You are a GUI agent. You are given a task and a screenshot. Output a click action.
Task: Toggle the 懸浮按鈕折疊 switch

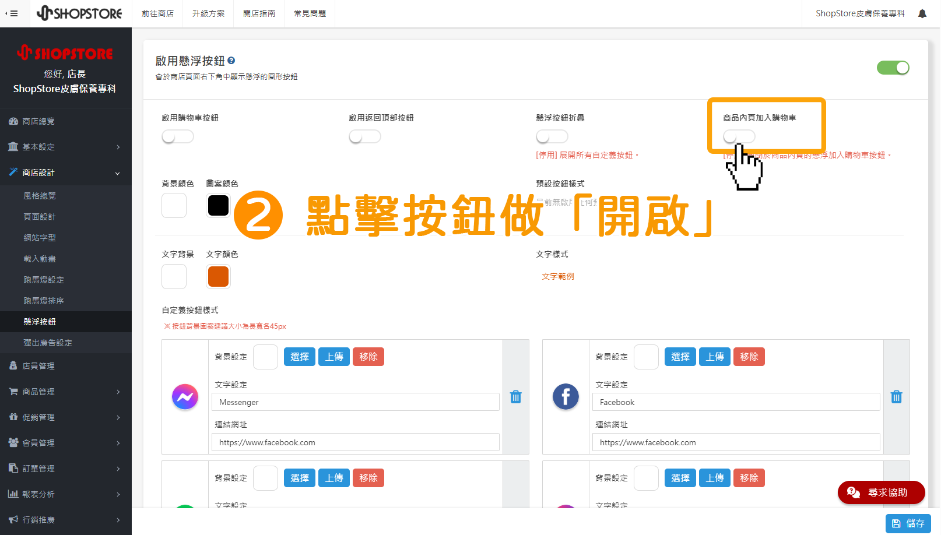click(x=552, y=136)
